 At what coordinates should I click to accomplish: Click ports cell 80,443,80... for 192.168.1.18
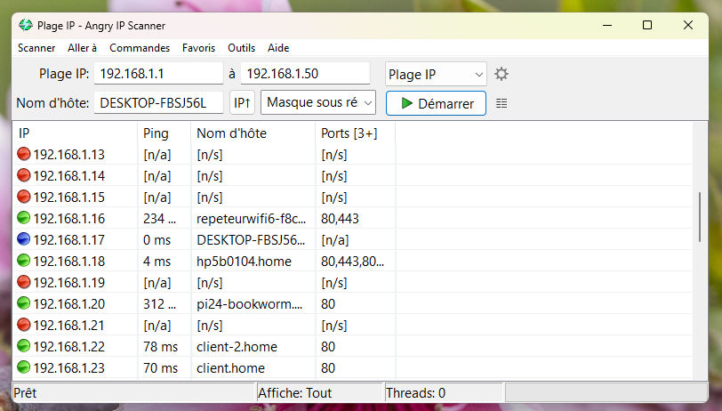point(352,262)
